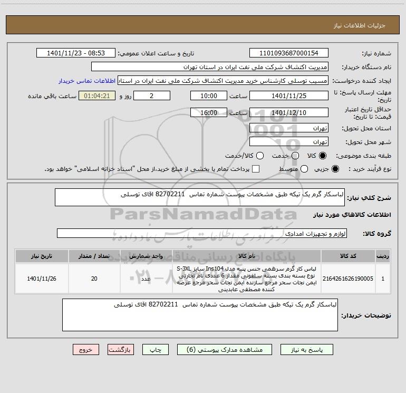The image size is (406, 393).
Task: Click the ردیف column header
Action: coord(383,256)
